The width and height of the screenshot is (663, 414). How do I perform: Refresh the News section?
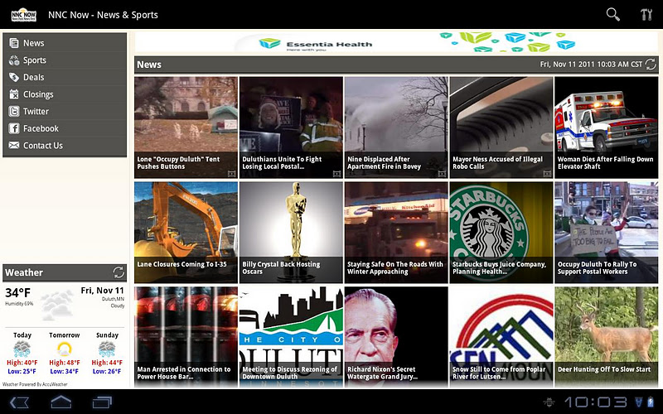[651, 65]
